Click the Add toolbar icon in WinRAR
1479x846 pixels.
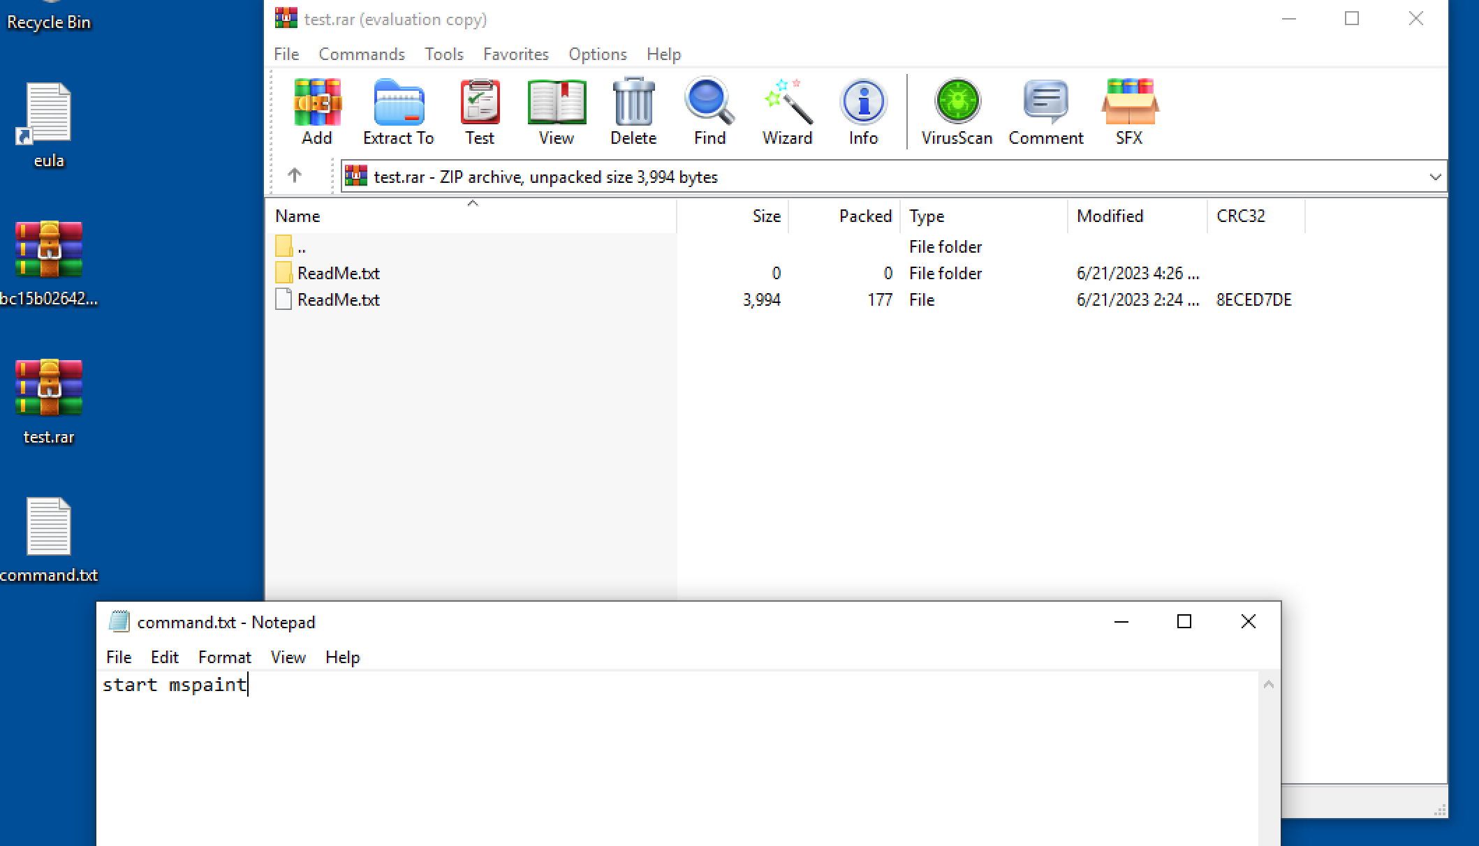click(317, 112)
